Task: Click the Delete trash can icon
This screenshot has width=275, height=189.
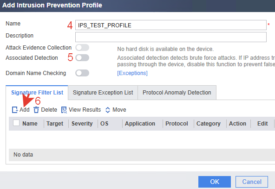Action: (x=36, y=110)
